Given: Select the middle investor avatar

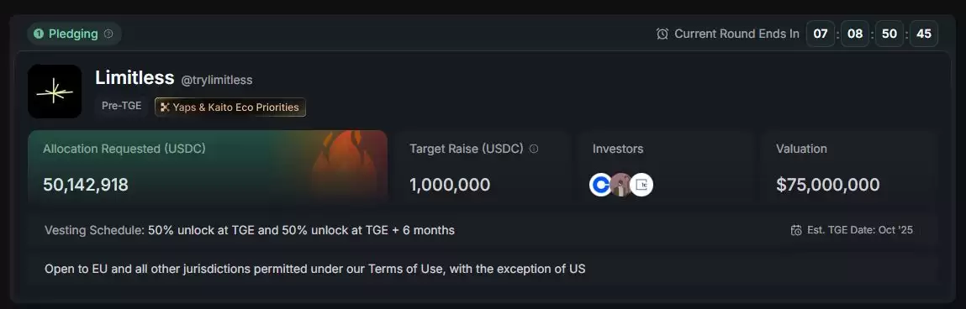Looking at the screenshot, I should coord(621,185).
